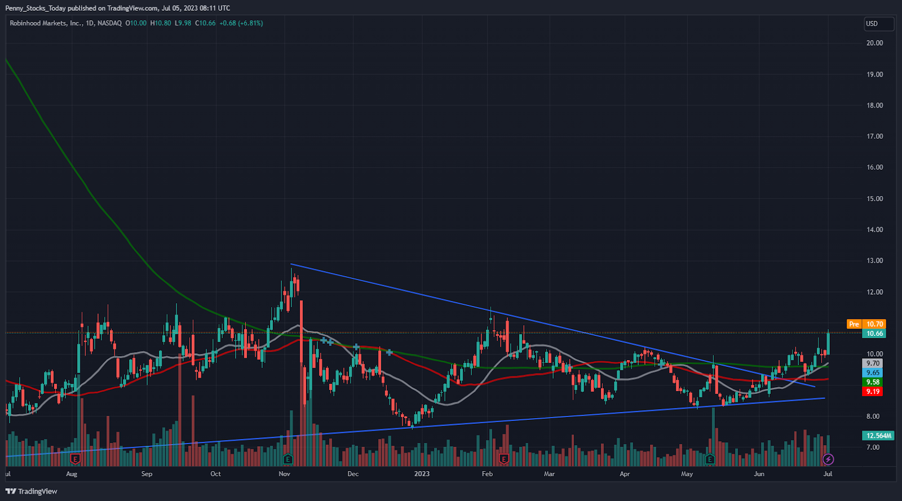The width and height of the screenshot is (902, 501).
Task: Click the 14.00 price axis label
Action: tap(874, 230)
